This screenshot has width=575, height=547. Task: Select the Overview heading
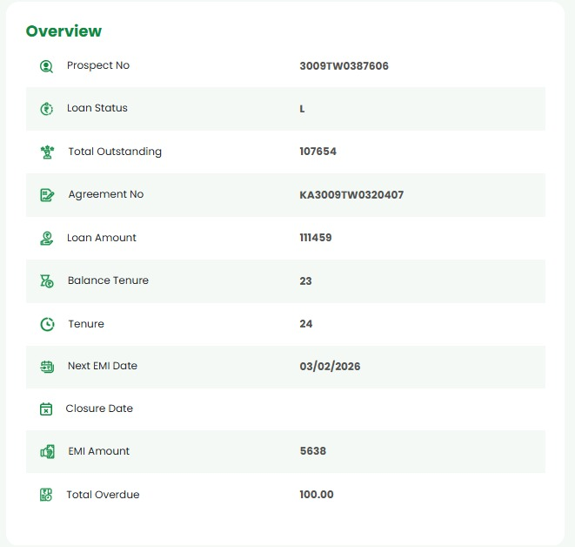[x=64, y=31]
